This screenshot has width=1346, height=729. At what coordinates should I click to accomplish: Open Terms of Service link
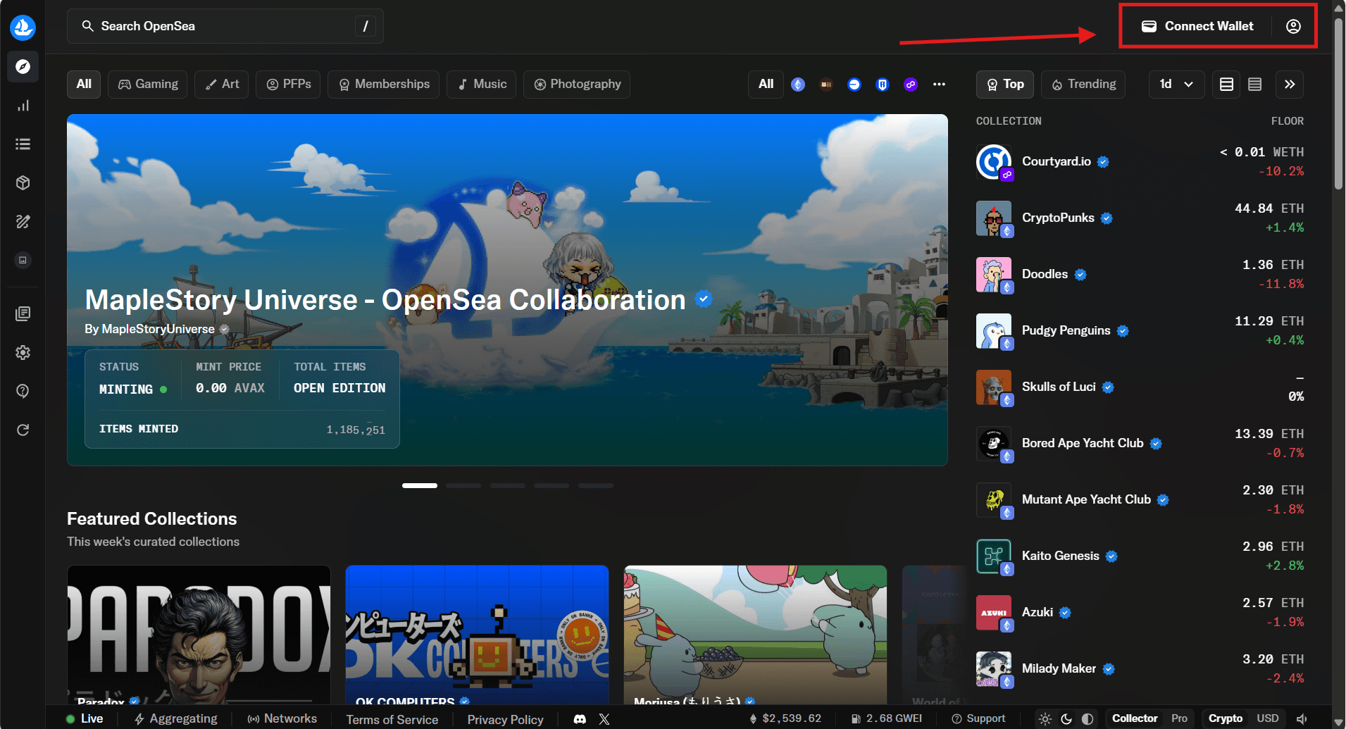pyautogui.click(x=392, y=719)
